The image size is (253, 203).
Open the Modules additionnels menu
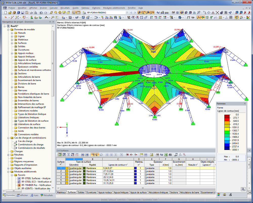pos(114,8)
